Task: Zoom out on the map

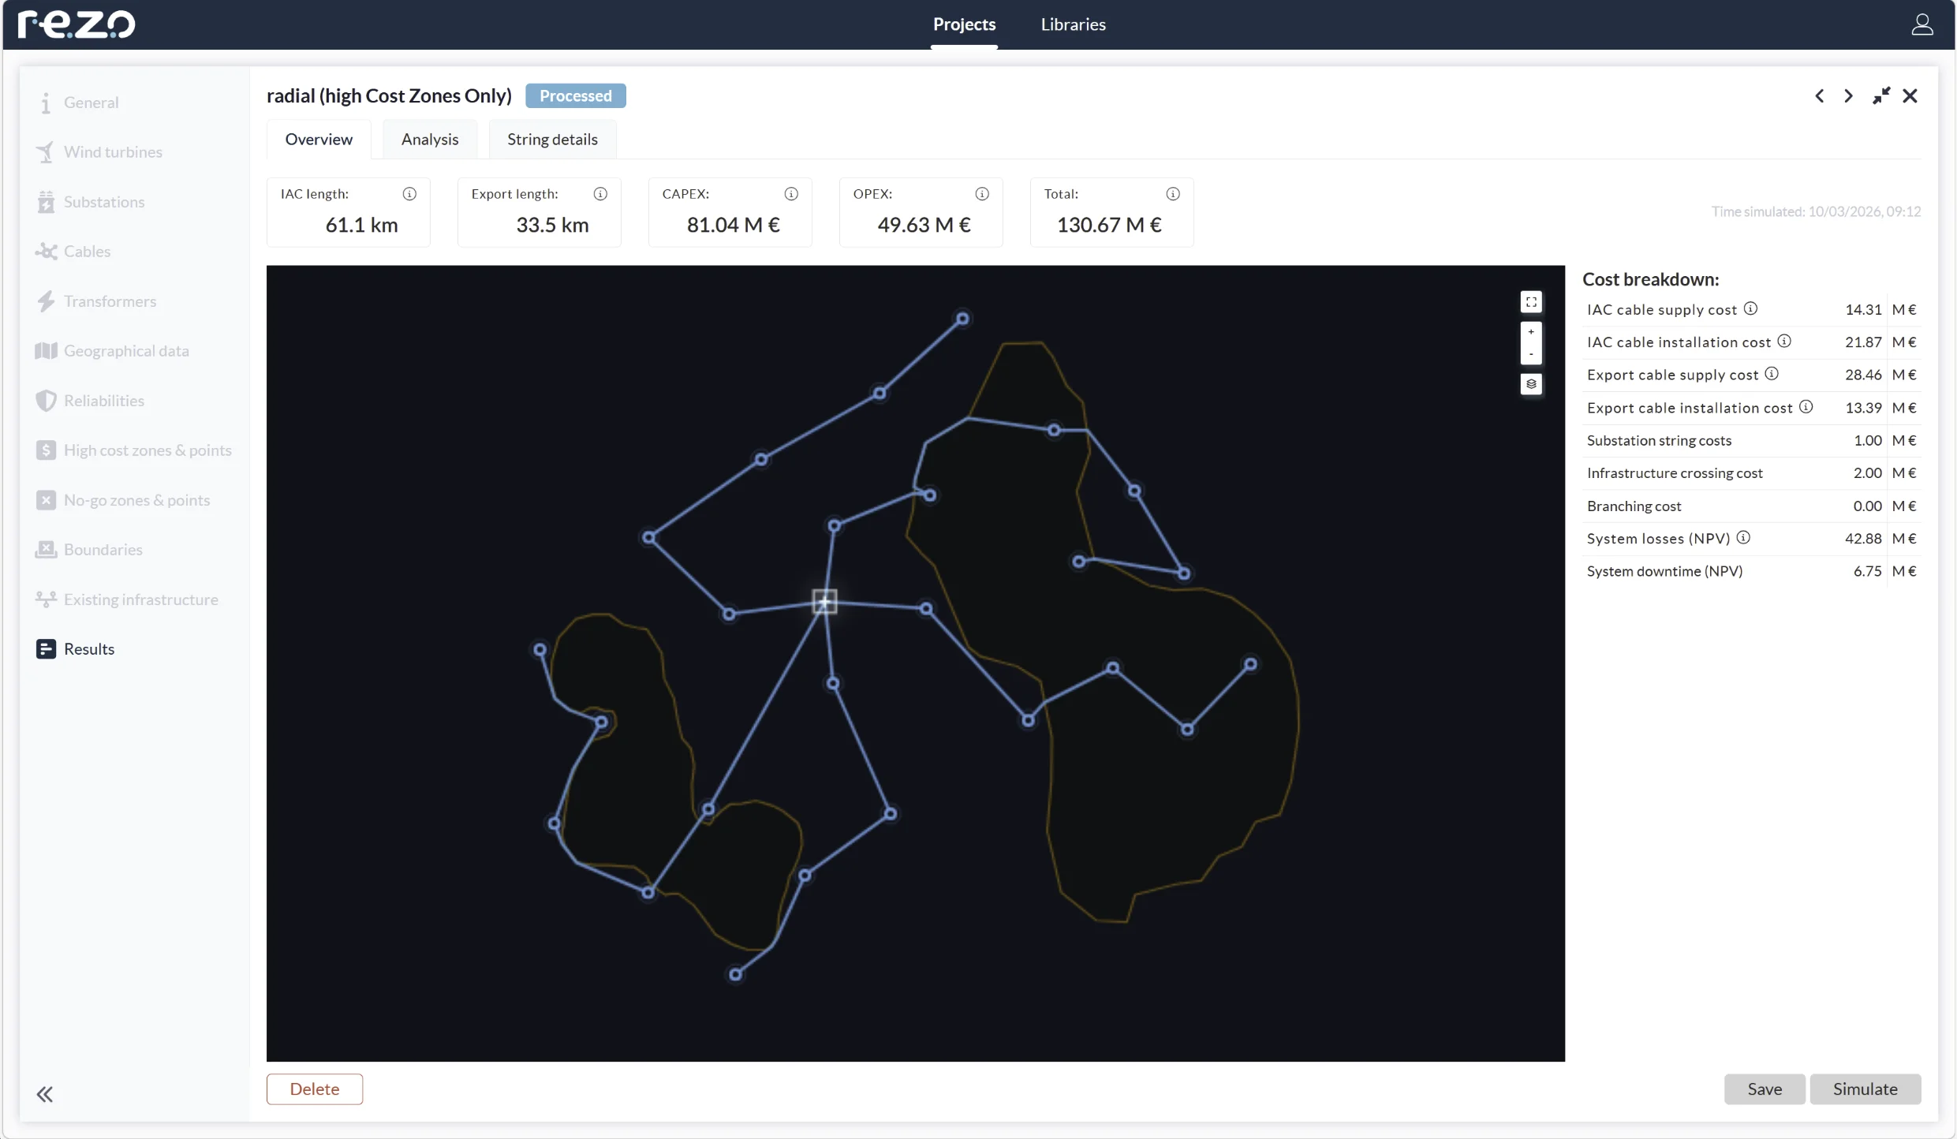Action: point(1530,354)
